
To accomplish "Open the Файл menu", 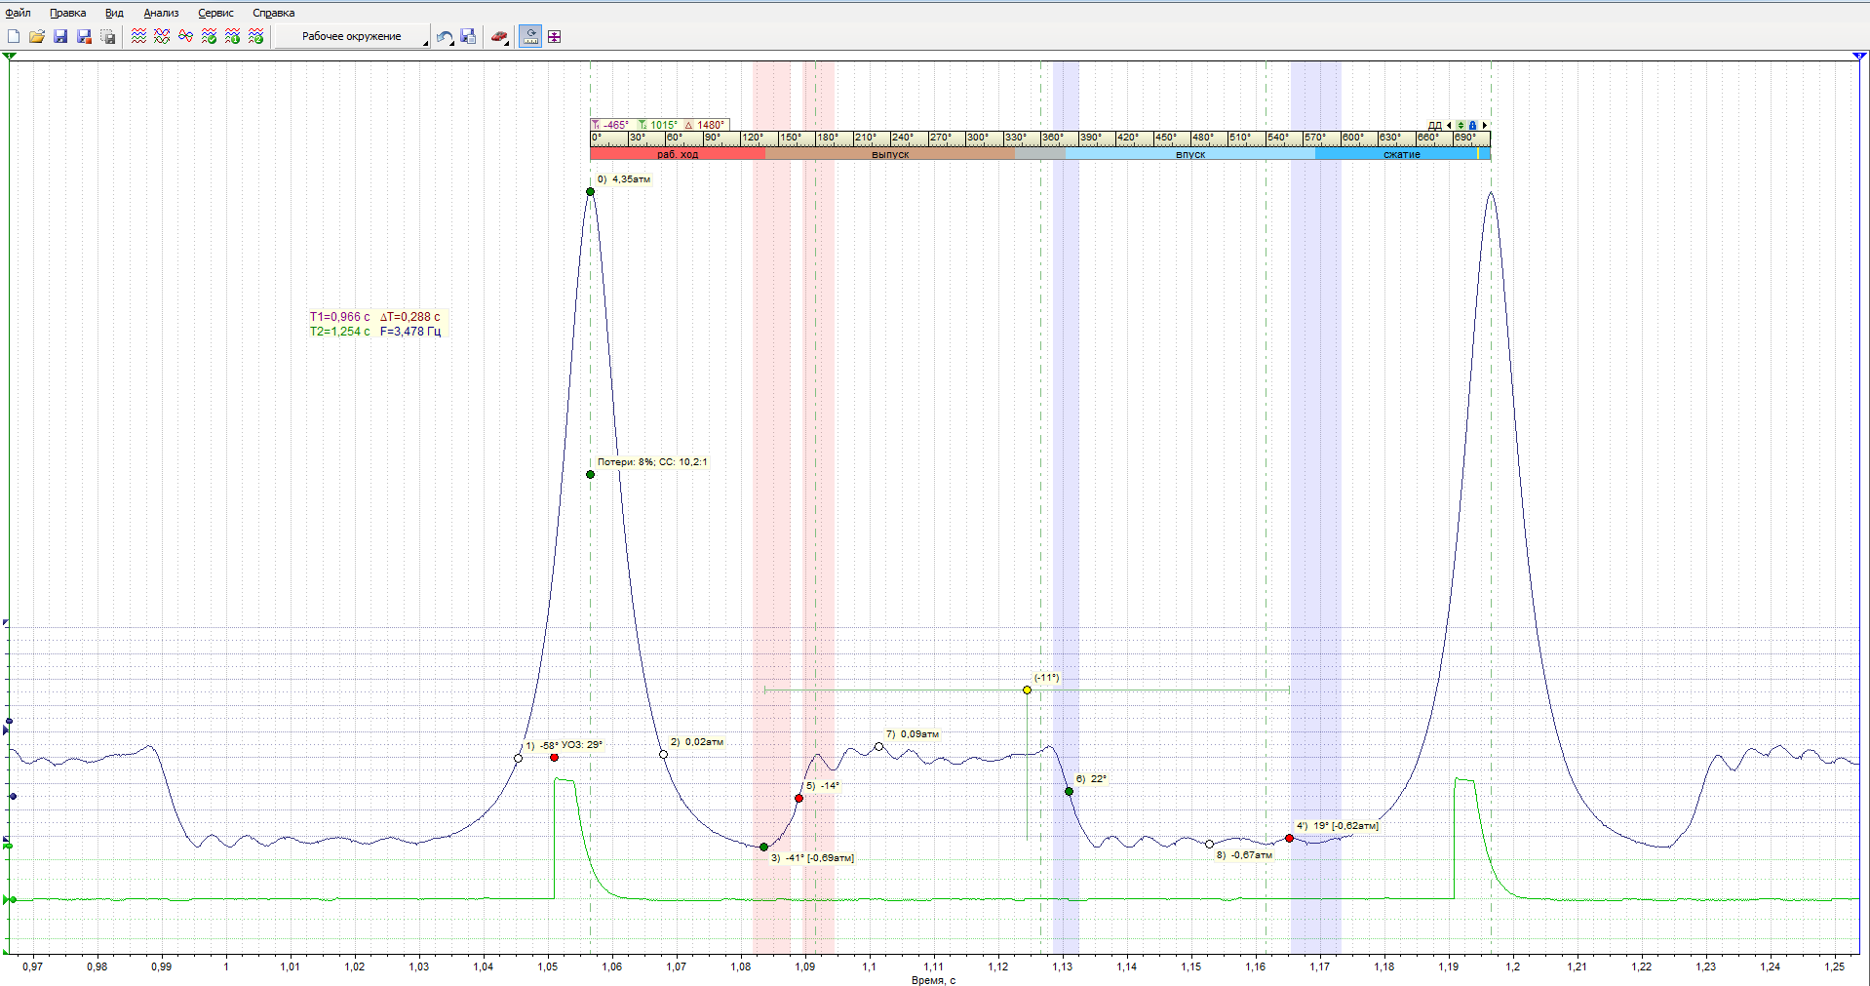I will click(x=19, y=13).
